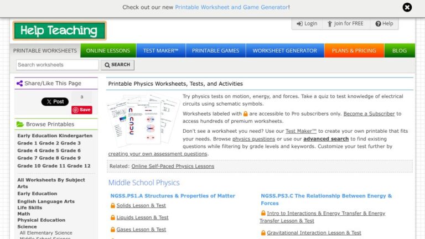
Task: Open Physical Education worksheets
Action: click(41, 220)
